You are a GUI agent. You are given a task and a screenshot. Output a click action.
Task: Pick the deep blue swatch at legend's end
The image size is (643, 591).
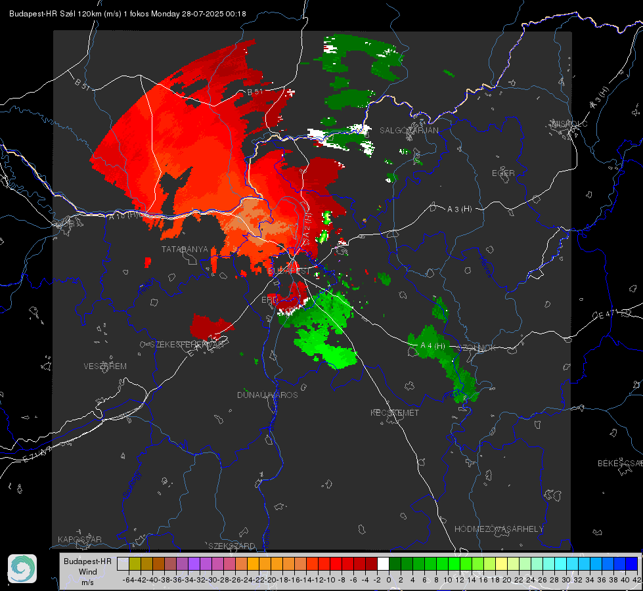point(632,563)
